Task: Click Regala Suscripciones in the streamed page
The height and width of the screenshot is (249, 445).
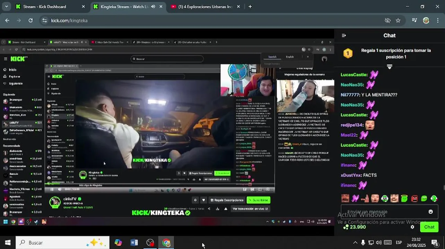Action: [226, 200]
